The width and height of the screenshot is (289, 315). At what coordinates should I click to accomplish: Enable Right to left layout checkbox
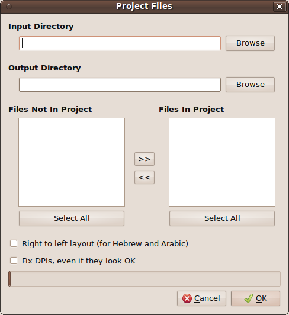(14, 243)
